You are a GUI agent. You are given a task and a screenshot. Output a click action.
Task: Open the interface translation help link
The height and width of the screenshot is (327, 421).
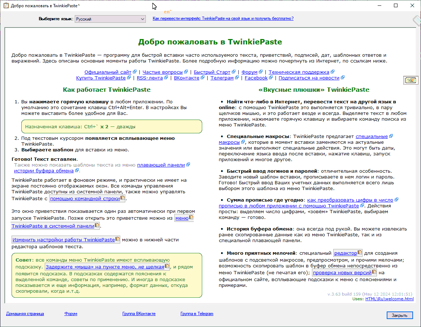click(x=223, y=18)
